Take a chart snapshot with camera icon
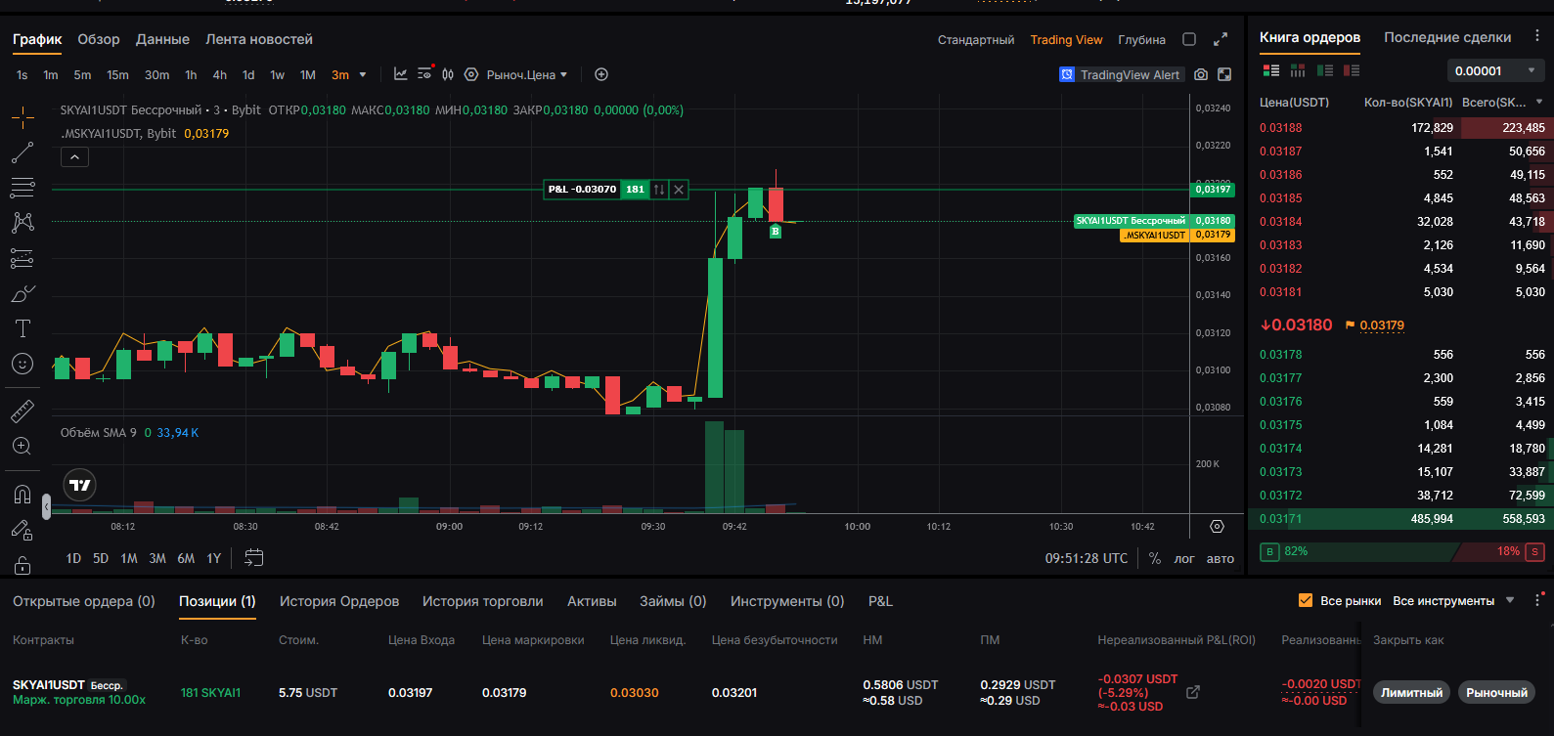This screenshot has width=1554, height=736. pyautogui.click(x=1201, y=74)
